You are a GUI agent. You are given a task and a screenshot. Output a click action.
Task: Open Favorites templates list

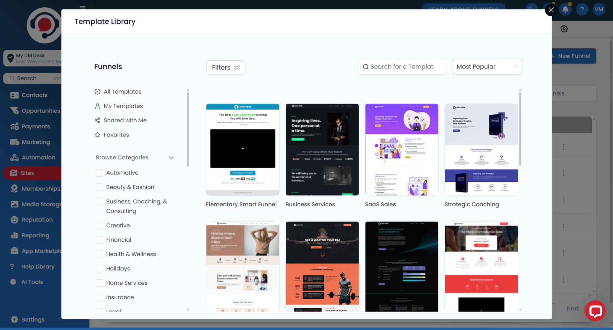(116, 135)
